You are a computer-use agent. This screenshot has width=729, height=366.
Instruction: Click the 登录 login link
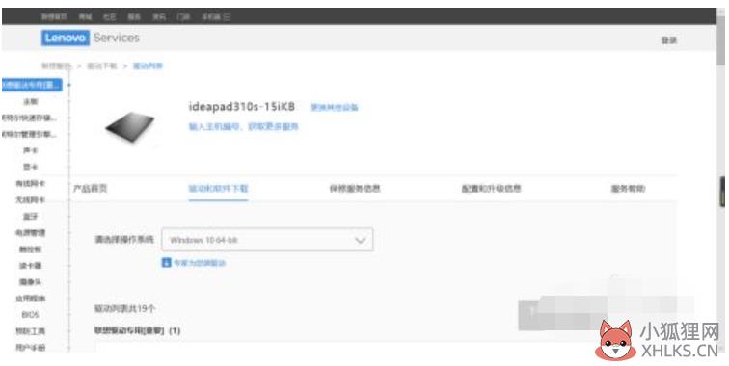click(669, 40)
